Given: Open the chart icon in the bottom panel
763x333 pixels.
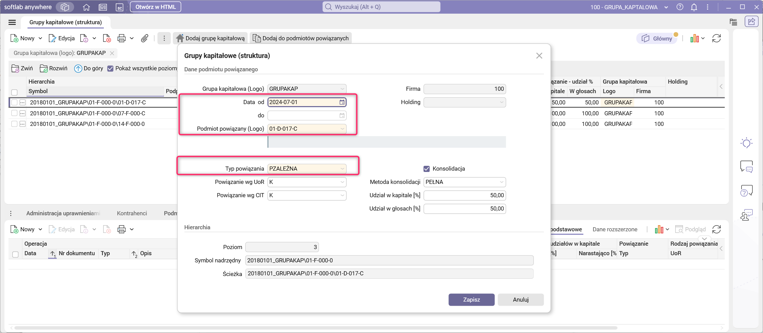Looking at the screenshot, I should tap(659, 230).
